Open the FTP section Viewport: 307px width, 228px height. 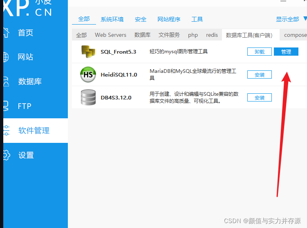point(25,106)
